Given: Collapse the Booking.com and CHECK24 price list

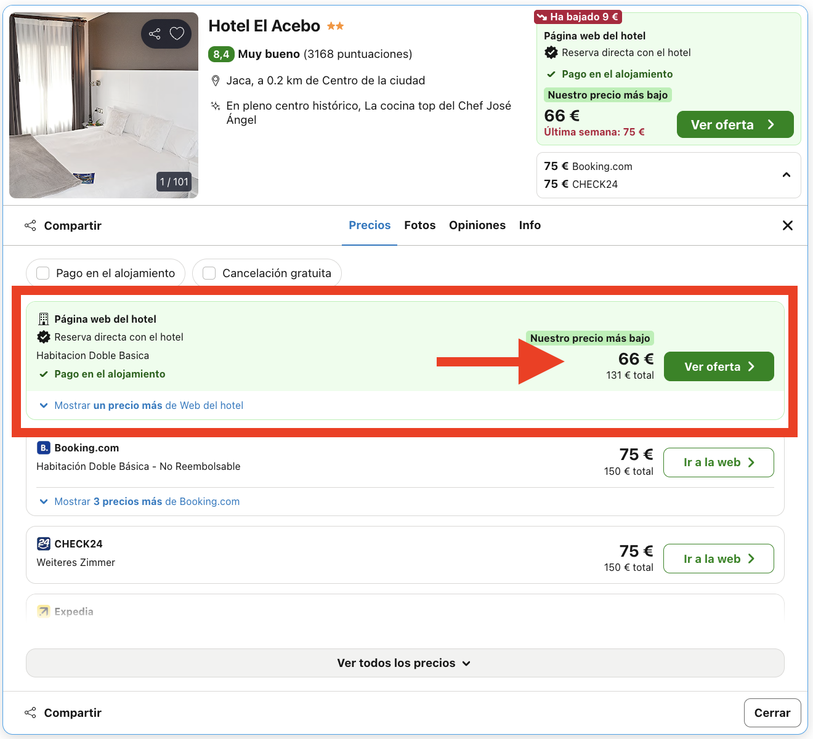Looking at the screenshot, I should pyautogui.click(x=786, y=175).
